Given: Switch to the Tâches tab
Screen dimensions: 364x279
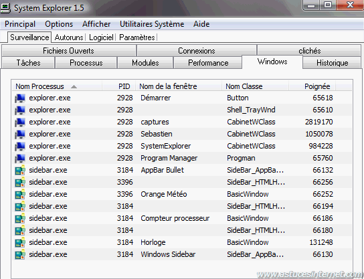Looking at the screenshot, I should [28, 63].
